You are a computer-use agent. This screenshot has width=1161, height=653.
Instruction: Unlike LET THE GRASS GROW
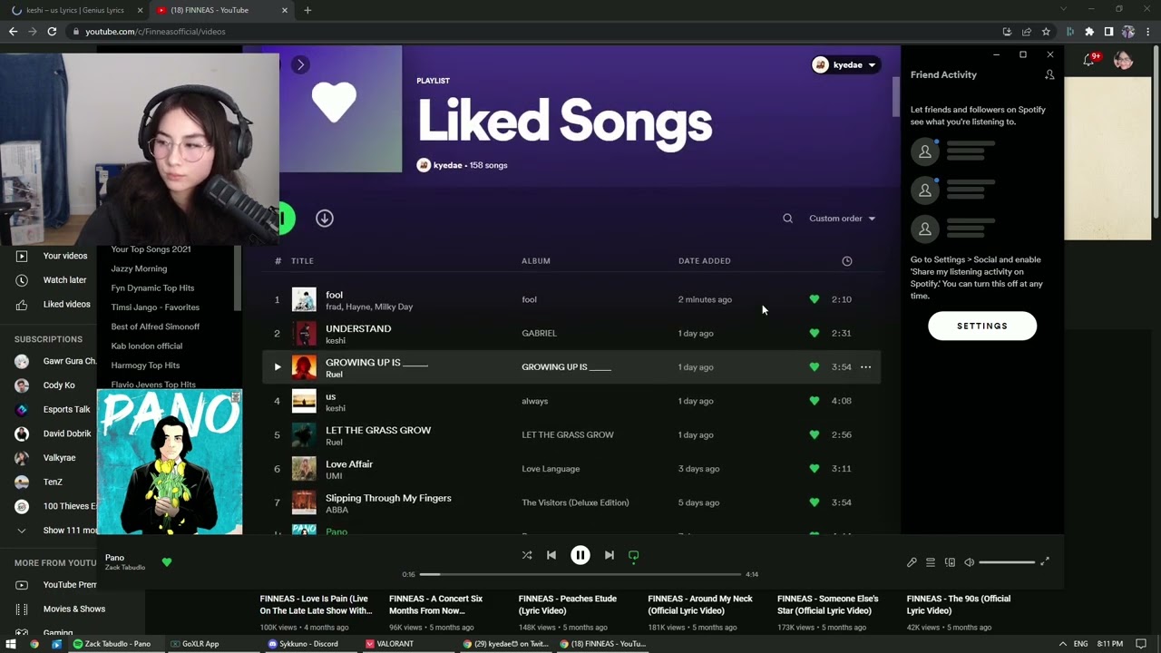coord(814,434)
